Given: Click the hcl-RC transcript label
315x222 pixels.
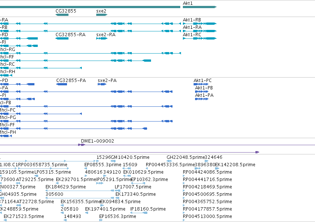Looking at the screenshot, I should [x=7, y=64].
